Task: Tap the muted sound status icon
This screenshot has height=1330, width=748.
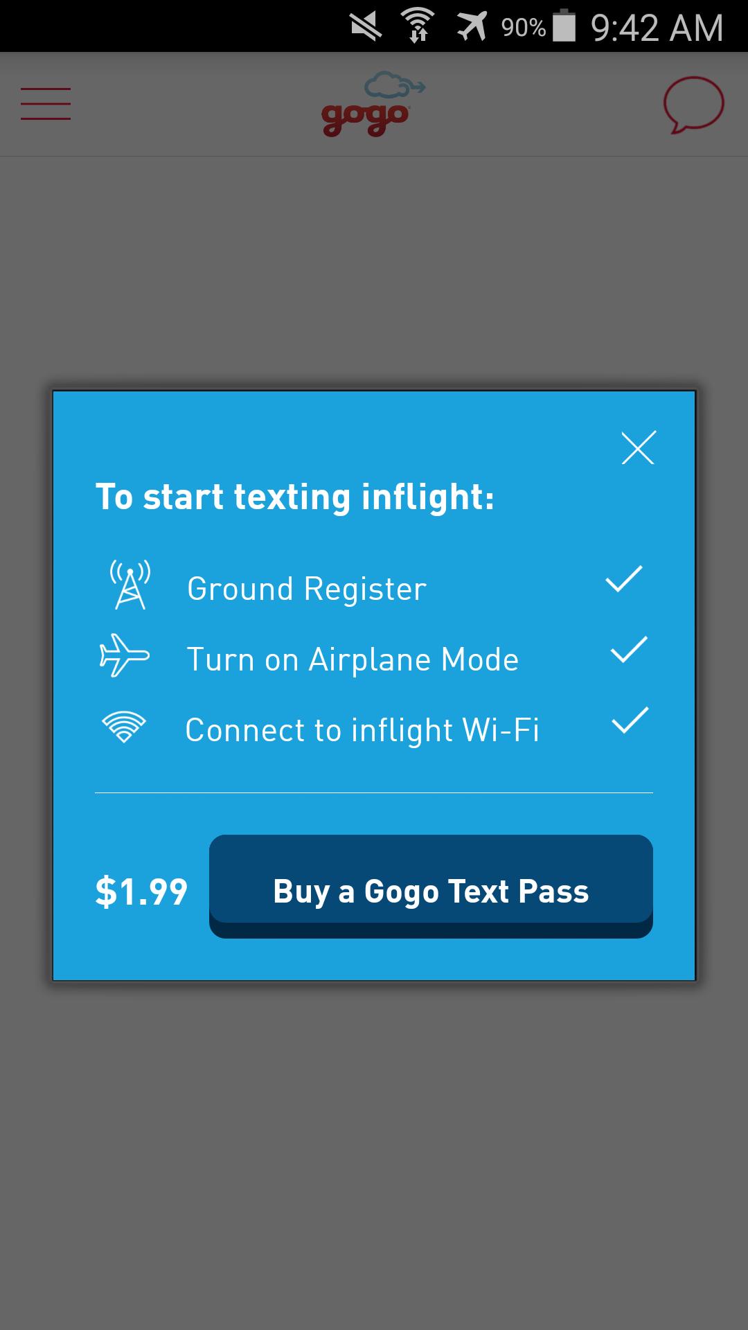Action: coord(366,26)
